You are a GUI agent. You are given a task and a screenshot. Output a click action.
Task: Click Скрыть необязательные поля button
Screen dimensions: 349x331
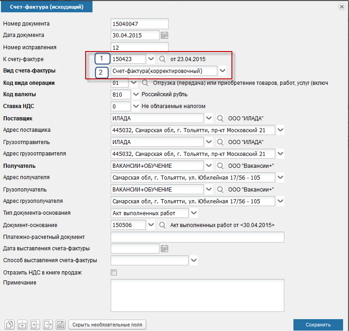(x=107, y=325)
